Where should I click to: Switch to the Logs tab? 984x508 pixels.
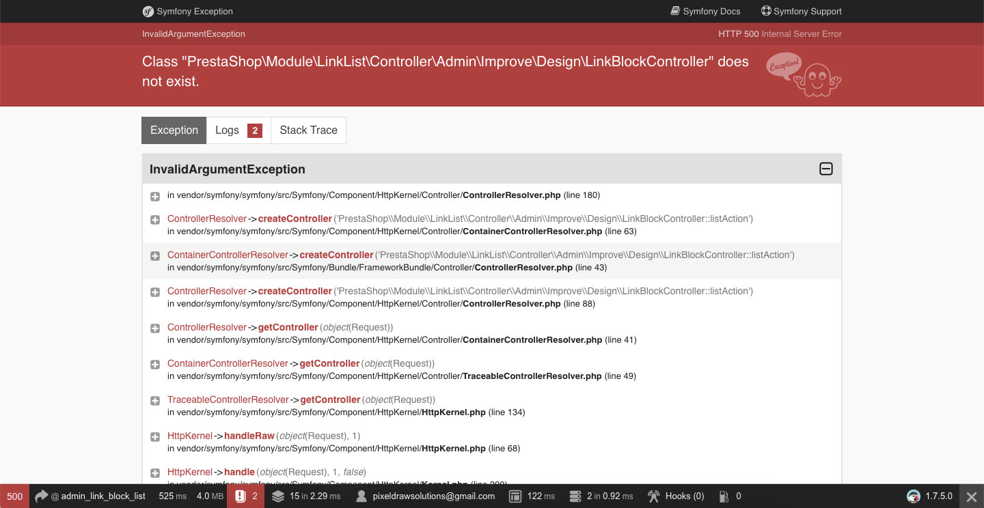point(238,130)
